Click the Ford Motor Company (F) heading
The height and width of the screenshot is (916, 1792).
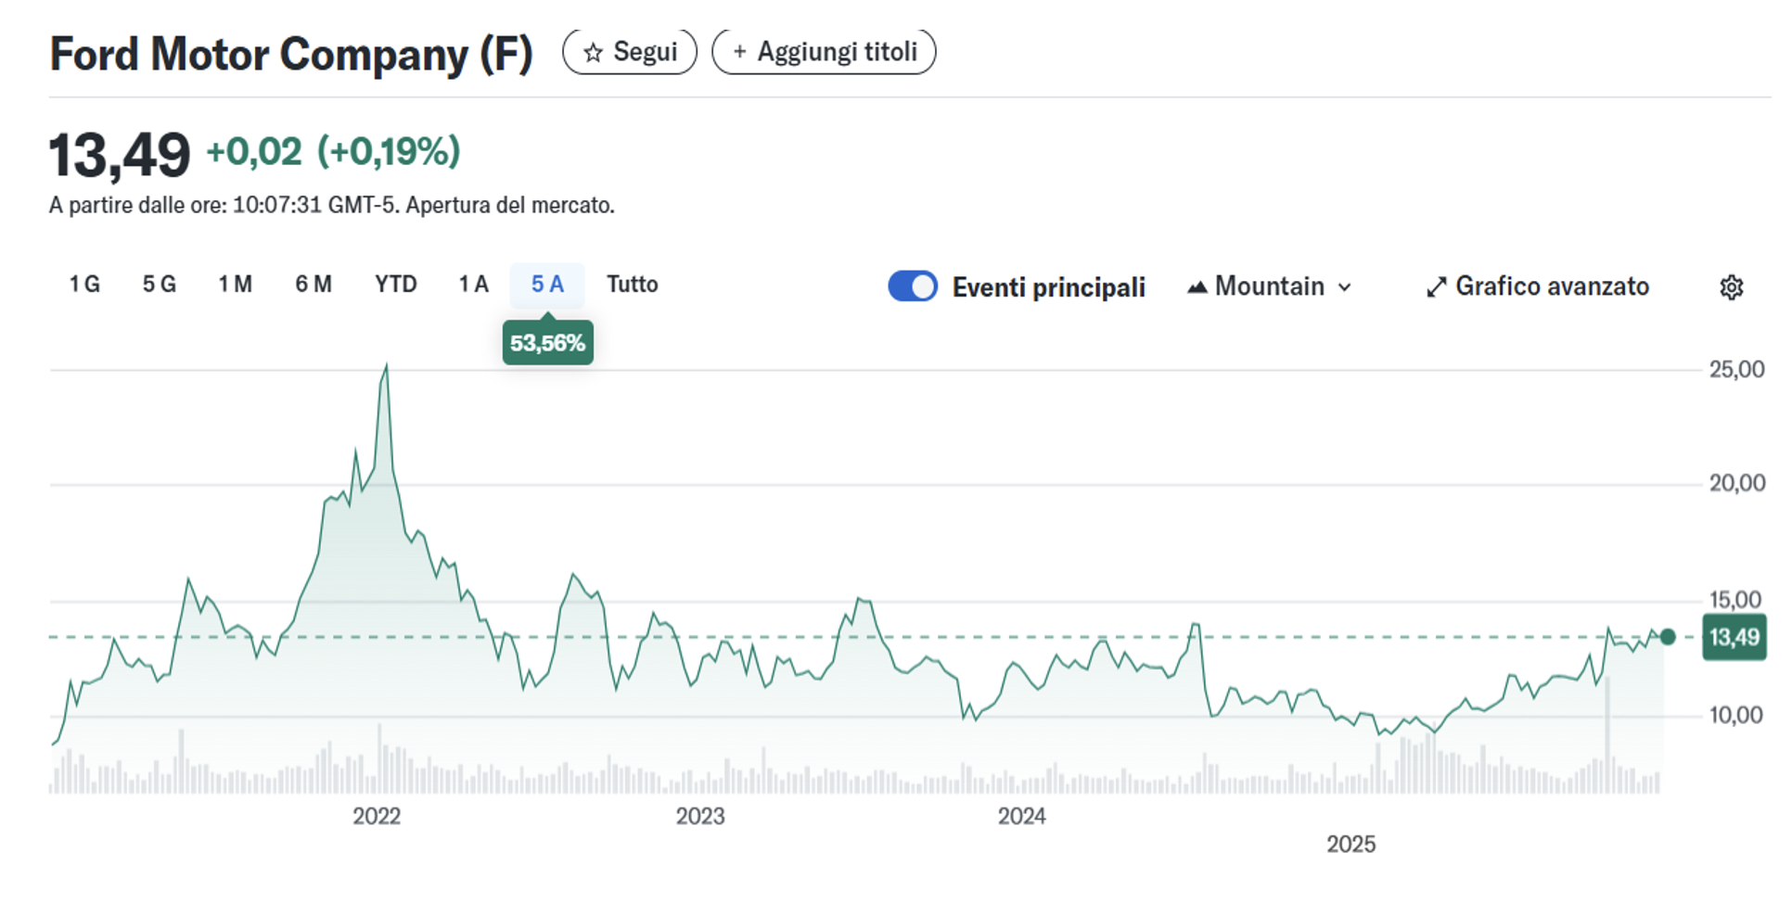coord(291,54)
